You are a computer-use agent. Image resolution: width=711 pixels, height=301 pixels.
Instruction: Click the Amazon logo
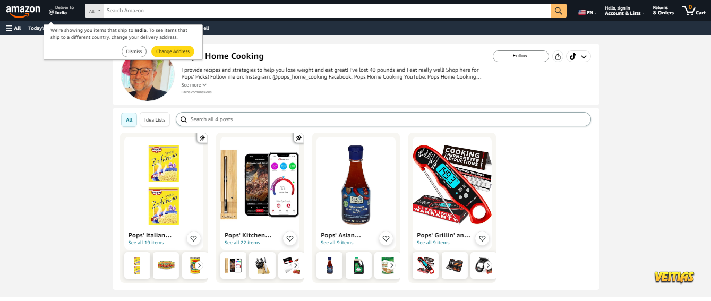point(23,11)
